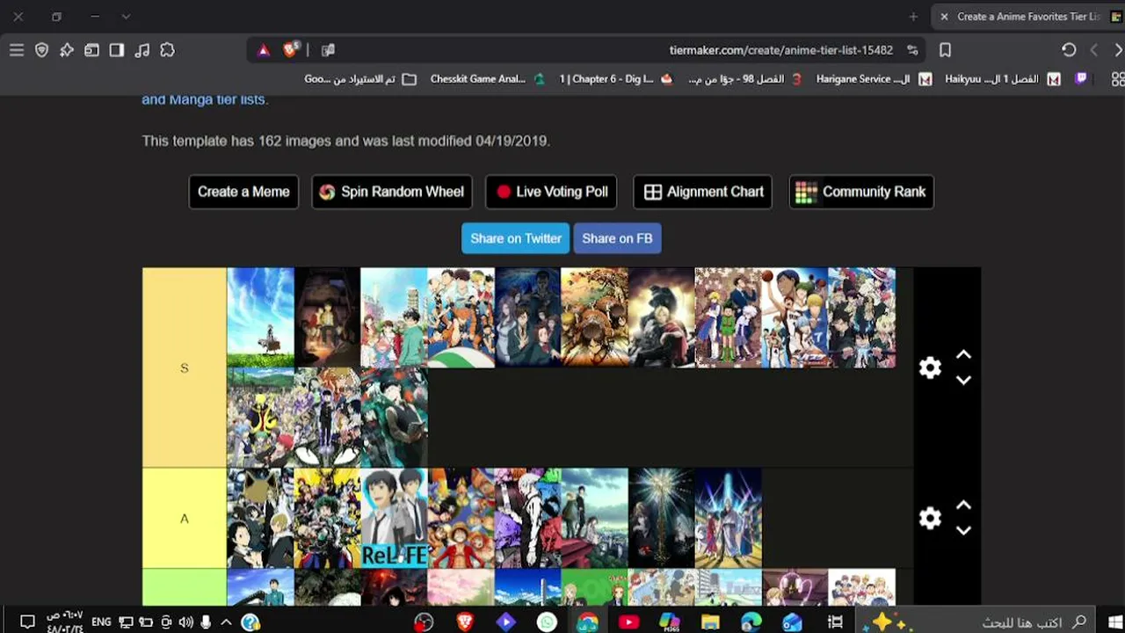The height and width of the screenshot is (633, 1125).
Task: Click the music note playlist icon in toolbar
Action: tap(142, 50)
